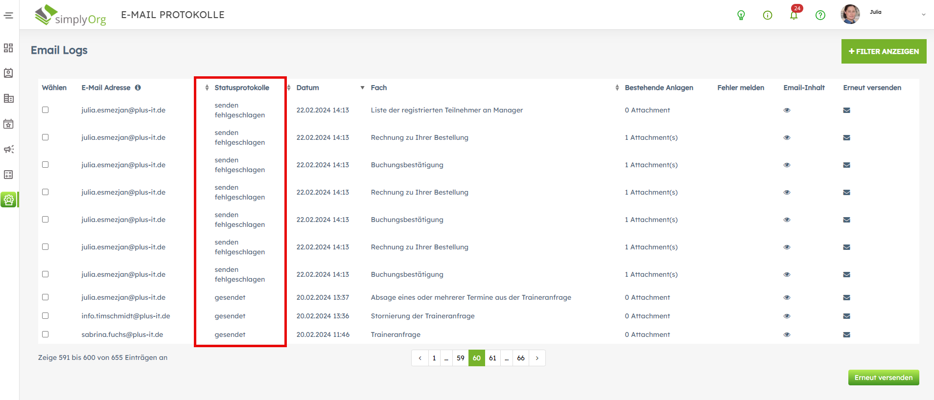The image size is (934, 400).
Task: Open the megaphone marketing icon in sidebar
Action: 8,149
